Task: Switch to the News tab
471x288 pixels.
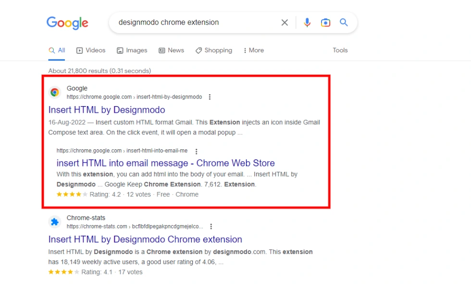Action: point(171,50)
